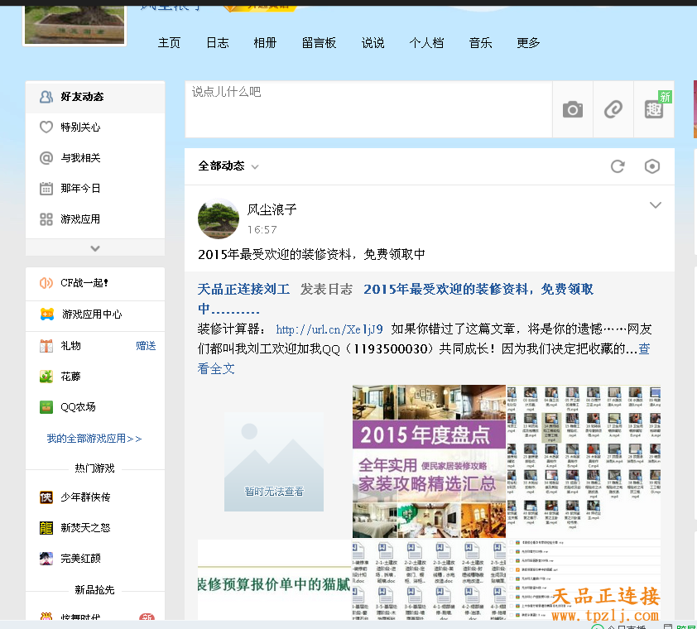This screenshot has width=697, height=629.
Task: Click the 说点儿什么吧 status input box
Action: point(368,109)
